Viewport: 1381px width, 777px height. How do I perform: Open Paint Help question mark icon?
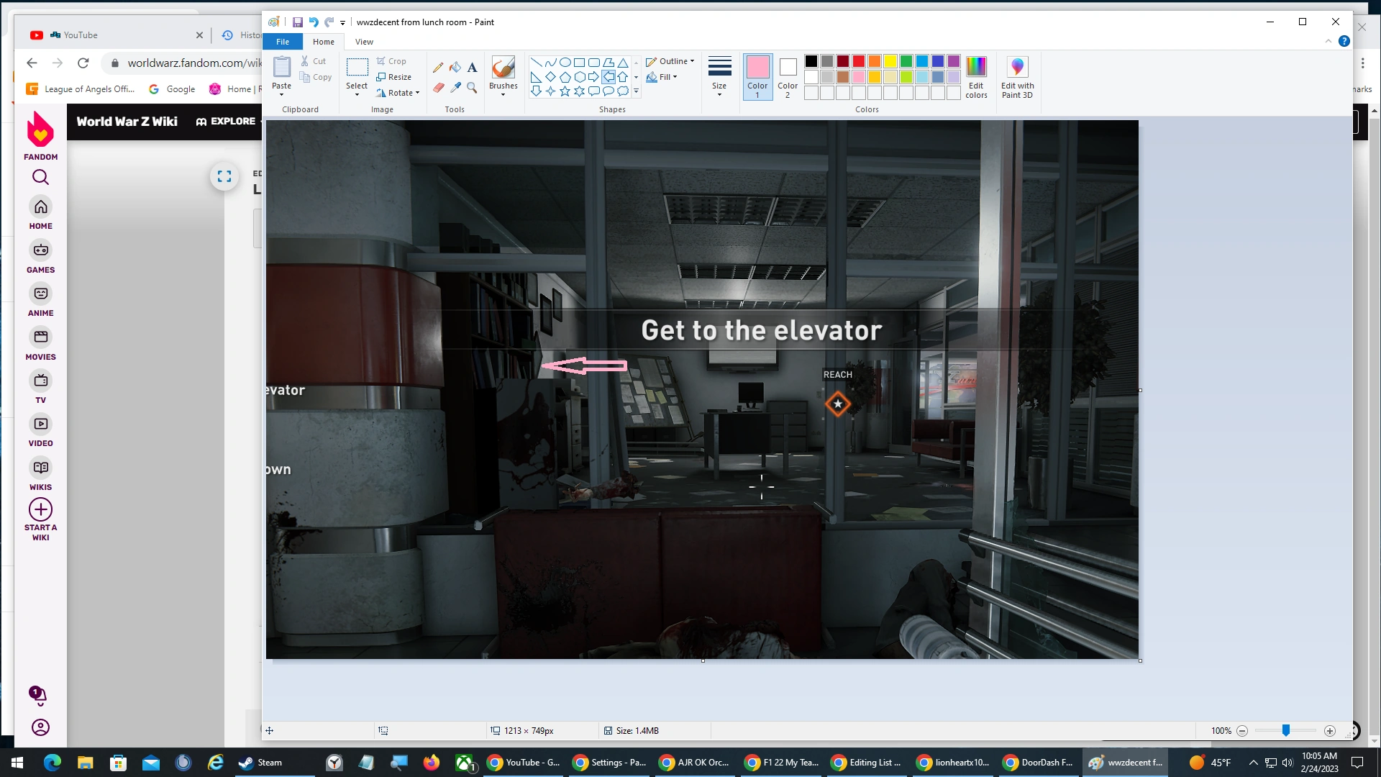click(1344, 41)
